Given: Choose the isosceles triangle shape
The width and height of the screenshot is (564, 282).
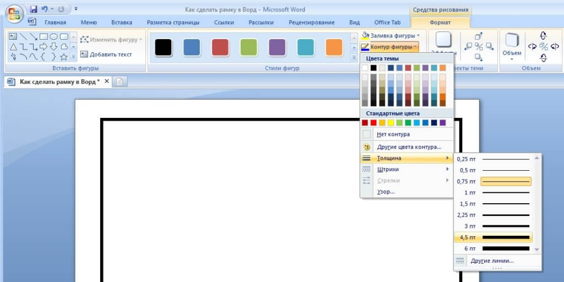Looking at the screenshot, I should [14, 47].
